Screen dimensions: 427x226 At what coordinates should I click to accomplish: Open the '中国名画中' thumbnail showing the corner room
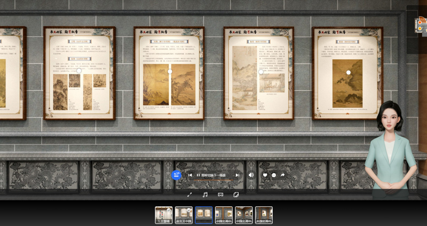click(244, 215)
